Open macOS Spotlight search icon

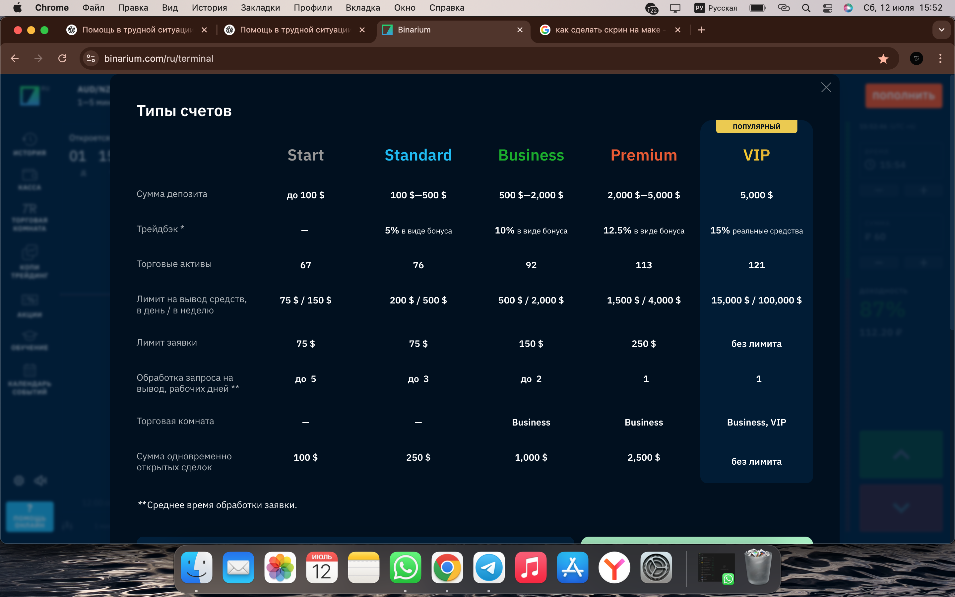[806, 8]
